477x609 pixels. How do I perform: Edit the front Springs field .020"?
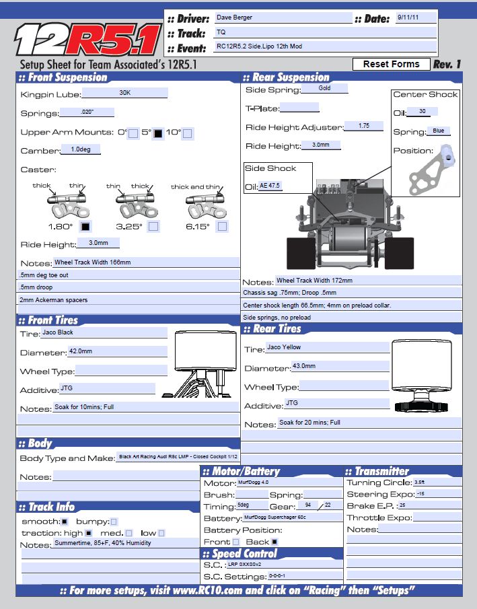[x=87, y=112]
